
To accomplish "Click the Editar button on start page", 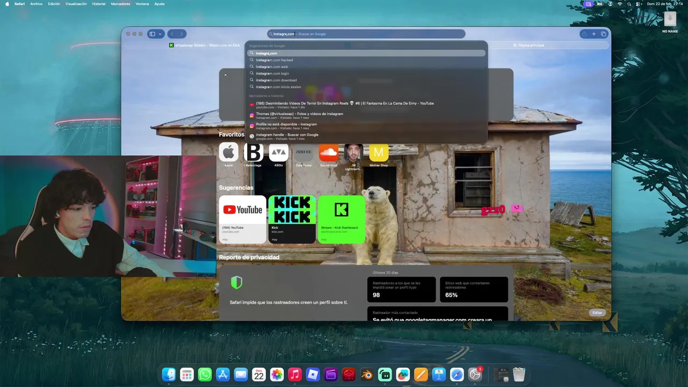I will 597,312.
